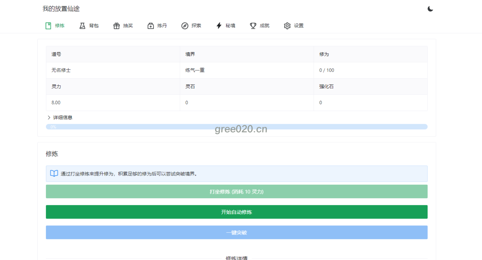The width and height of the screenshot is (482, 260).
Task: Switch to the 探索 tab label
Action: (x=196, y=26)
